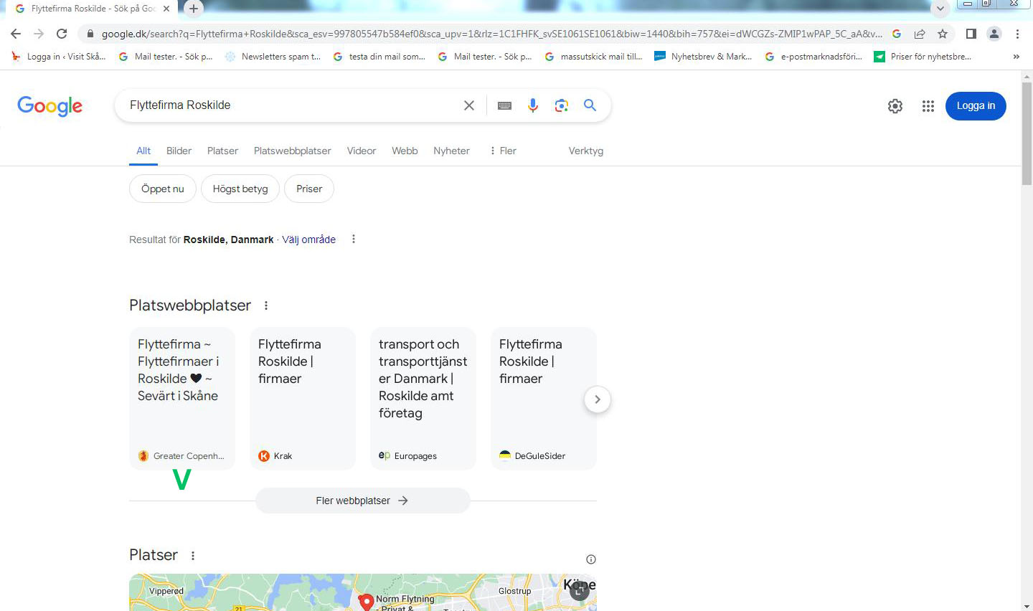Image resolution: width=1033 pixels, height=611 pixels.
Task: Open the Chrome profile avatar
Action: point(994,34)
